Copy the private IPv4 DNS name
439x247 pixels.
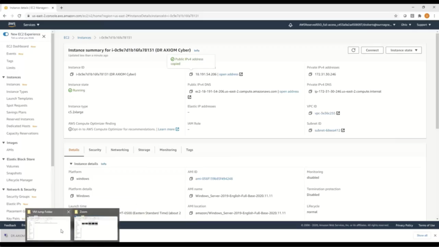(310, 91)
